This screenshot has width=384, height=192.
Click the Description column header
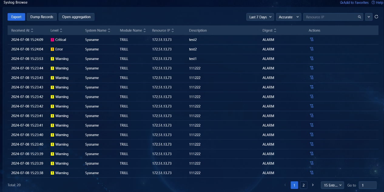tap(198, 30)
